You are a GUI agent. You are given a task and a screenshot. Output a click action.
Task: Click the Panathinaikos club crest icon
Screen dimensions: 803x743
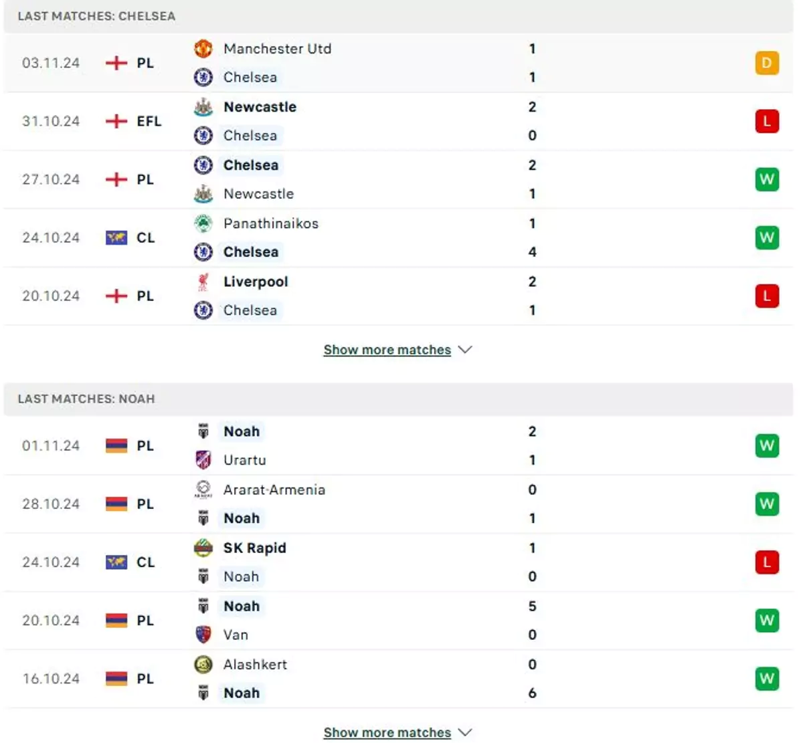pos(203,223)
